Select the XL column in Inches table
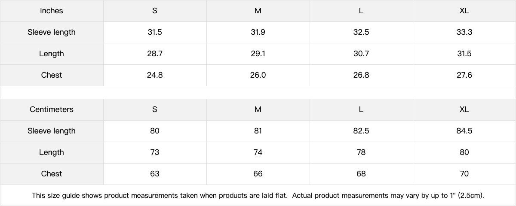Viewport: 516px width, 206px height. (x=464, y=11)
